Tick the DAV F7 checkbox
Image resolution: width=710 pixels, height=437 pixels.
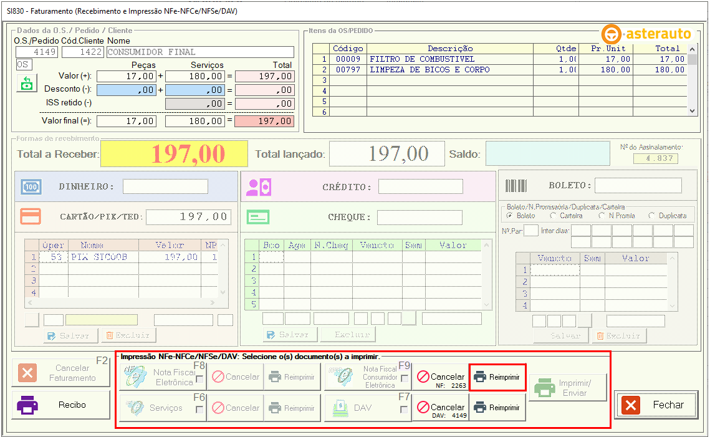[x=404, y=410]
